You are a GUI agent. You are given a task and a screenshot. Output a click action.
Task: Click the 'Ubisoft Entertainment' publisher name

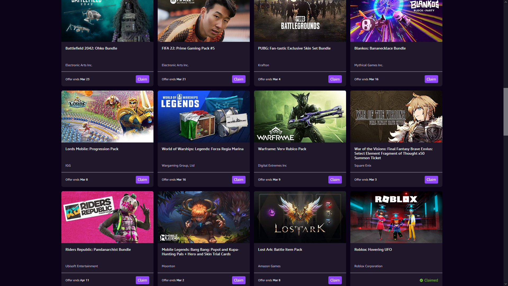[x=81, y=266]
